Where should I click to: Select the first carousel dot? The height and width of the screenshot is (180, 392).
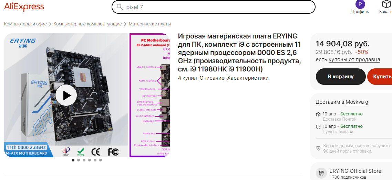(73, 160)
